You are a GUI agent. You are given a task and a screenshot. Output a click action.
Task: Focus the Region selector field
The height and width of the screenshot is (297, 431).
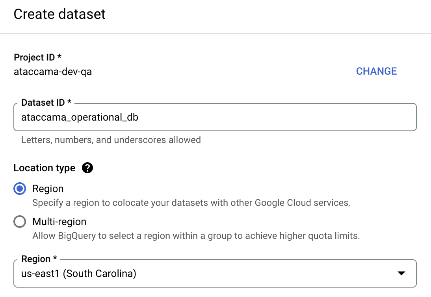click(x=197, y=273)
